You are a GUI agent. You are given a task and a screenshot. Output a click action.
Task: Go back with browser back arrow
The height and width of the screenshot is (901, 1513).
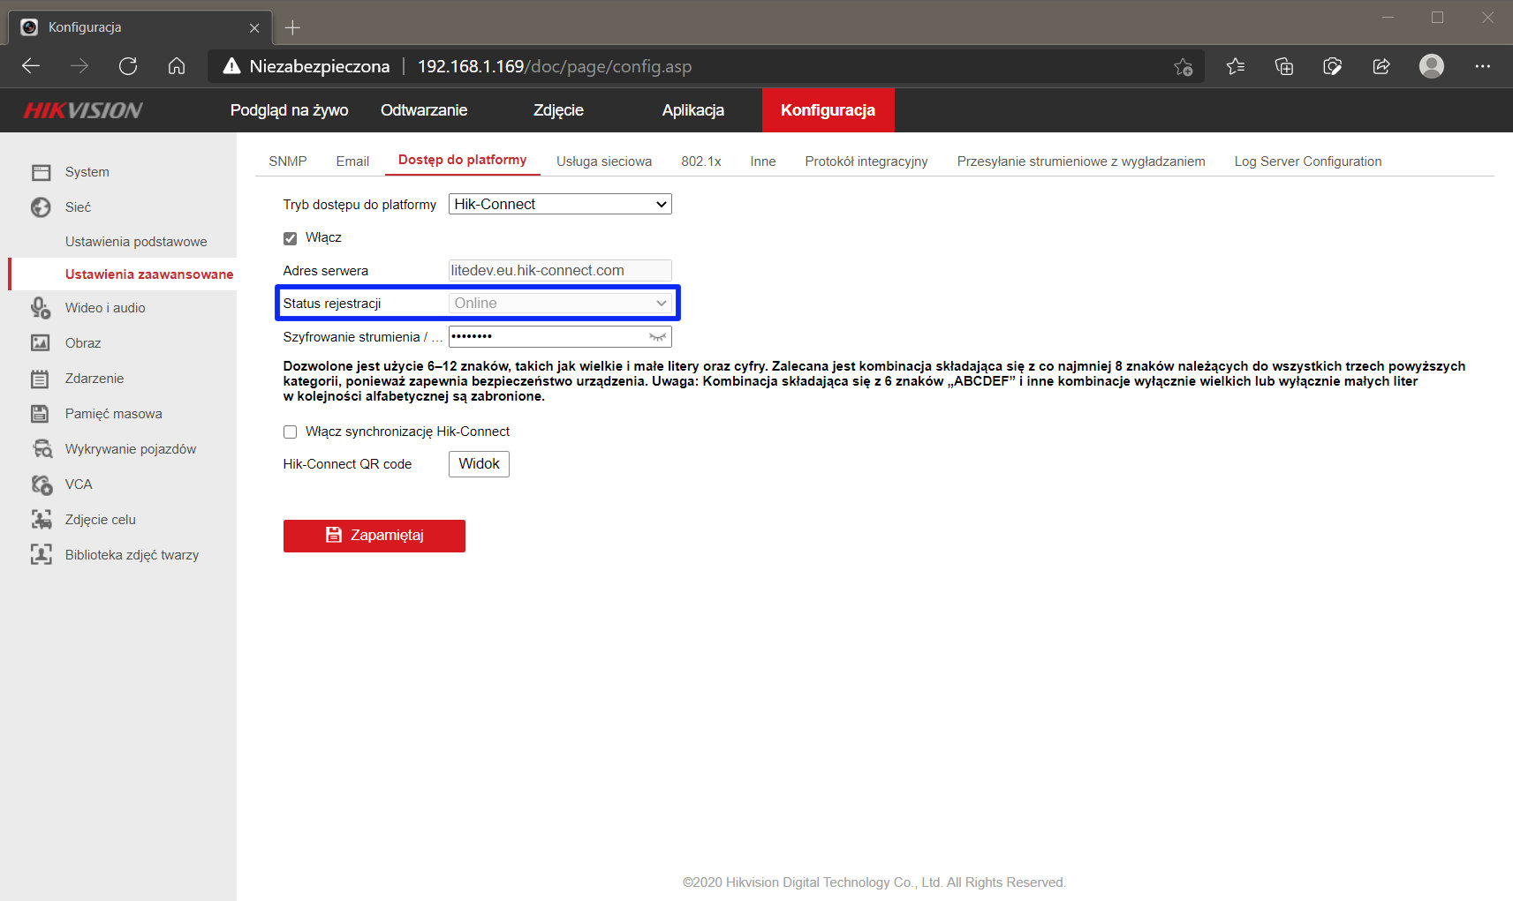click(31, 66)
